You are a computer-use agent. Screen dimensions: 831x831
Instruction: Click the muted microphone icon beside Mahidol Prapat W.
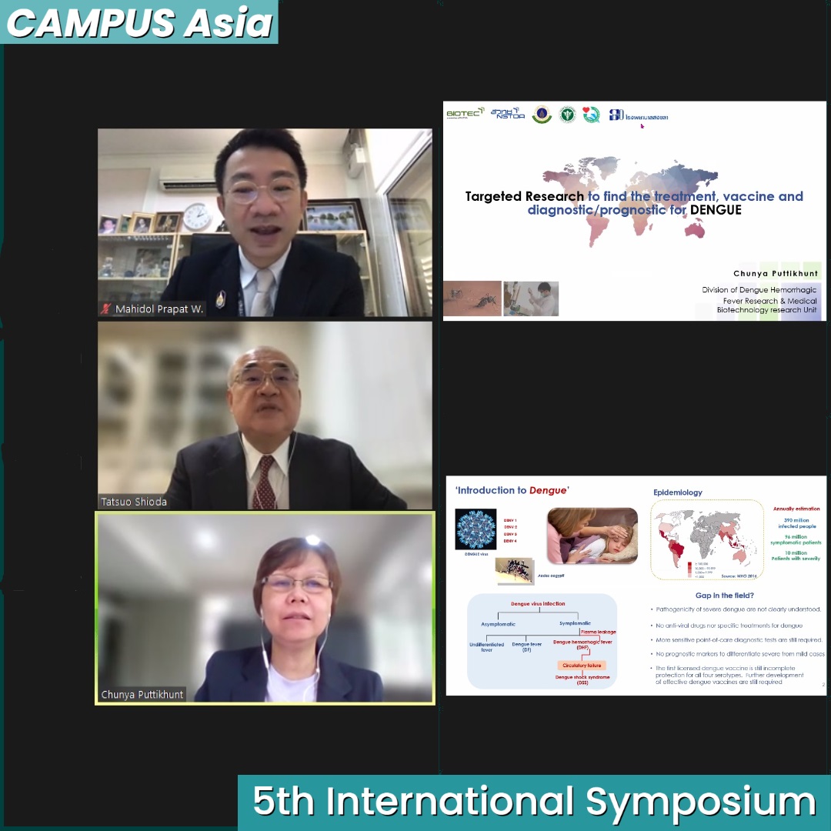(106, 309)
